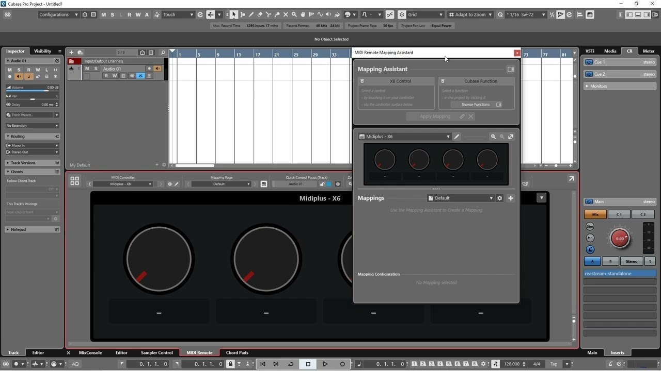
Task: Click the Edit Mapping pencil in Mapping Assistant
Action: (457, 137)
